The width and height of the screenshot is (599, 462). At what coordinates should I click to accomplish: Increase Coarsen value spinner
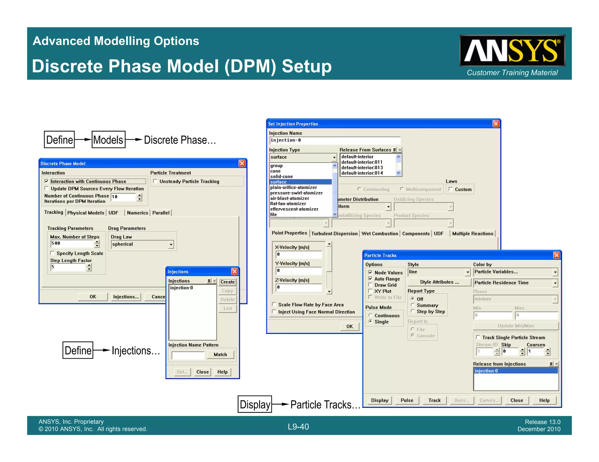click(x=548, y=350)
